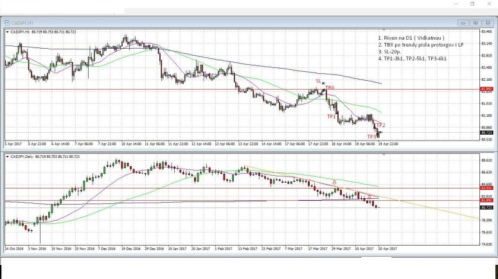Select the TBX entry label
Image resolution: width=498 pixels, height=279 pixels.
[330, 88]
